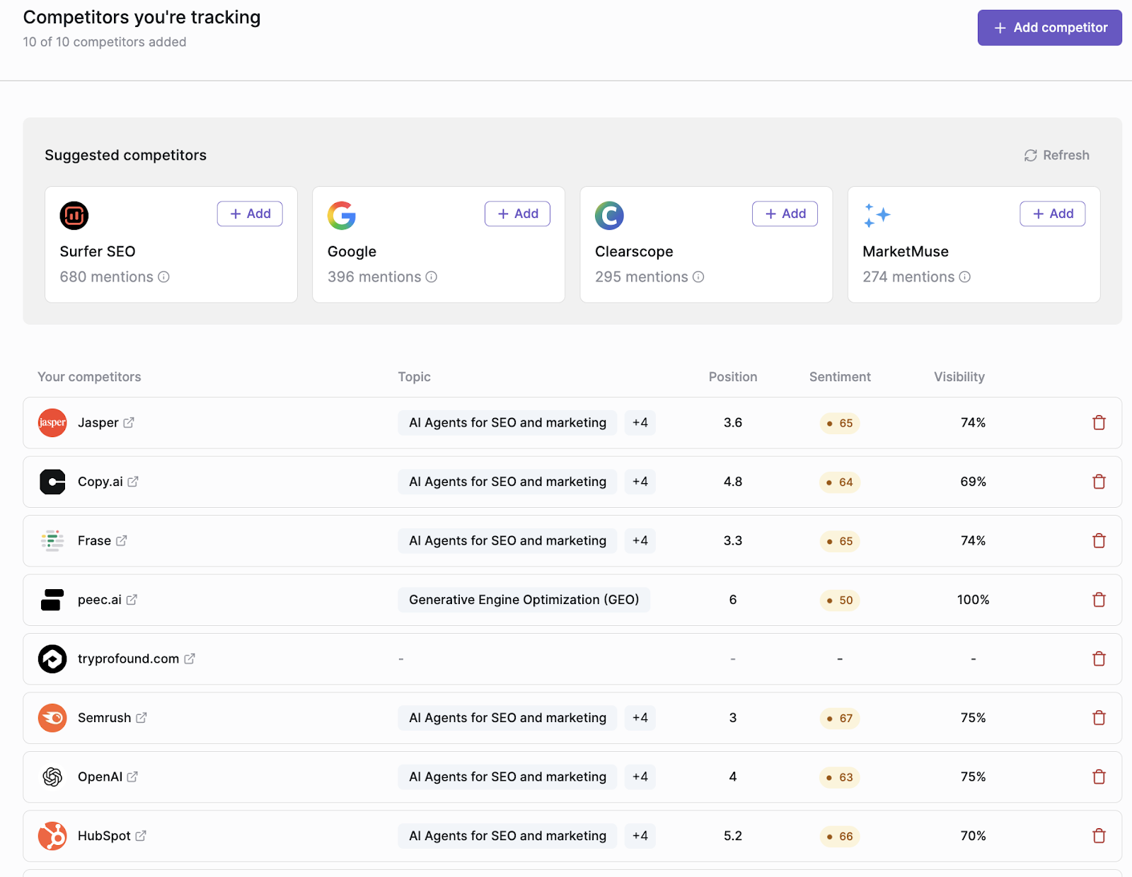
Task: Click the Add competitor button
Action: point(1050,28)
